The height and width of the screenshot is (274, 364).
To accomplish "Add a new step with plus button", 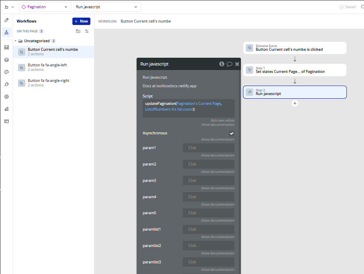I will [x=295, y=103].
